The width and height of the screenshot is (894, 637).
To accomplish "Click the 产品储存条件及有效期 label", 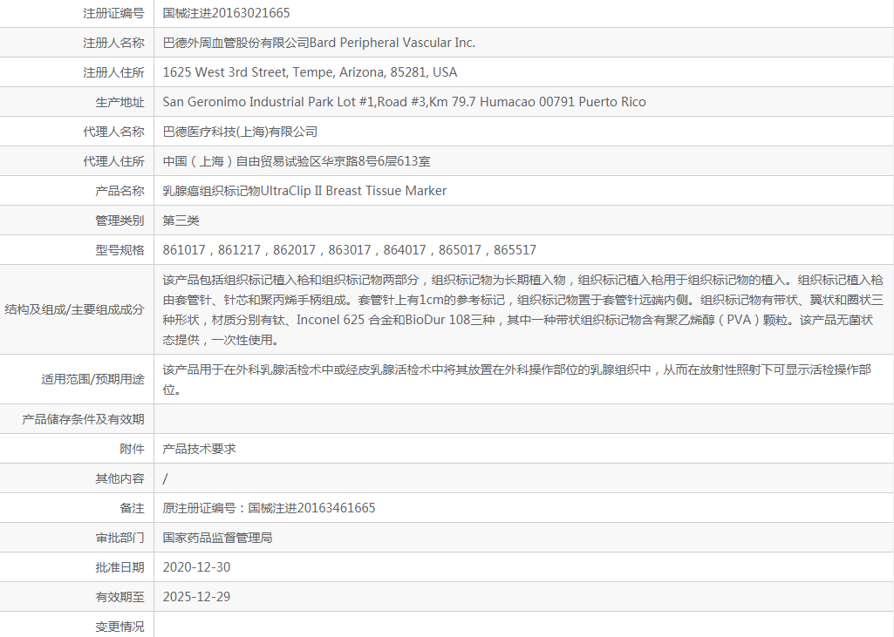I will click(x=83, y=419).
